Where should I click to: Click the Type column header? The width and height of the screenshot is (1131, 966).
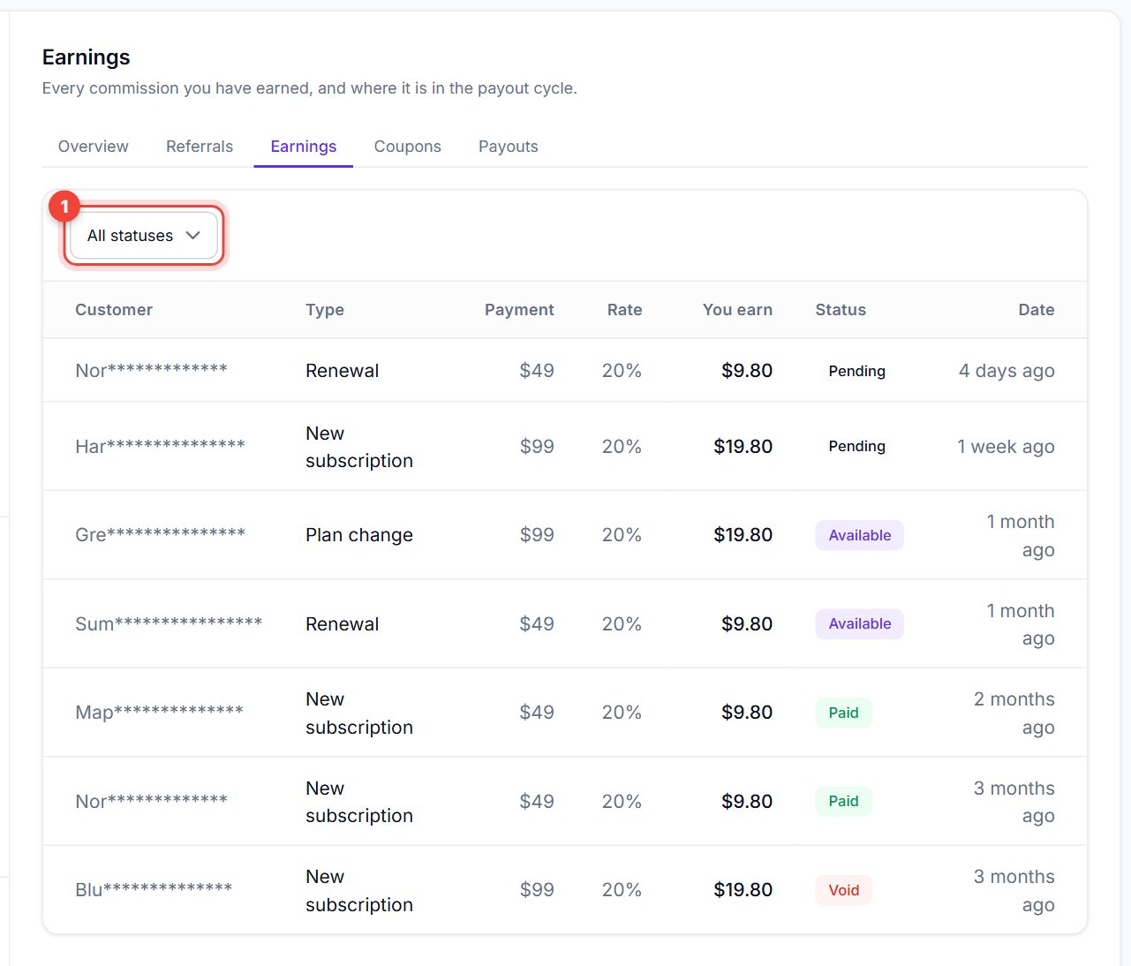pyautogui.click(x=325, y=310)
